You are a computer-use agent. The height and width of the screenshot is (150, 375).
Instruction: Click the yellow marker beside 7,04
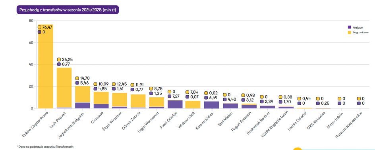pos(187,92)
